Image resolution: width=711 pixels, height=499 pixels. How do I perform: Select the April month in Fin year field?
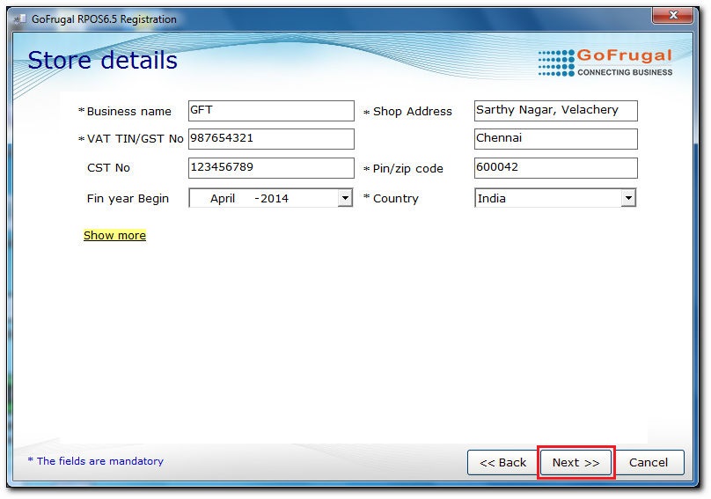coord(222,198)
